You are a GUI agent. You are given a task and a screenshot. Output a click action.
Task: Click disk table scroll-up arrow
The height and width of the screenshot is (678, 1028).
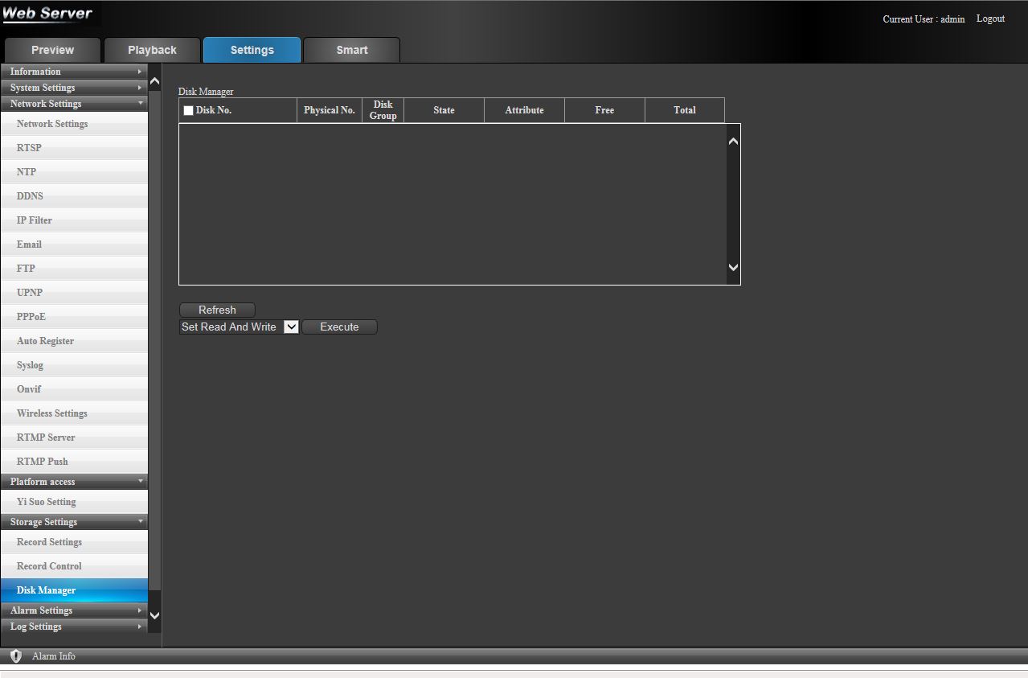click(x=733, y=142)
